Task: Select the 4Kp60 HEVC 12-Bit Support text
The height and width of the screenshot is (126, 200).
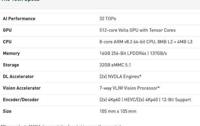Action: pyautogui.click(x=145, y=100)
